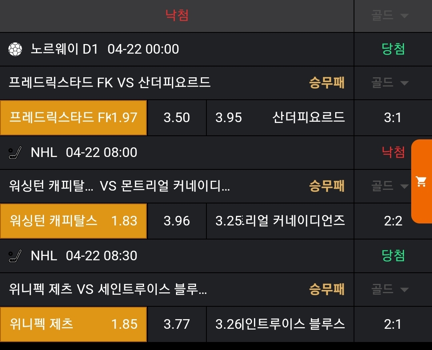Select 위니펙 제츠 win odds 1.85
Image resolution: width=432 pixels, height=350 pixels.
74,324
